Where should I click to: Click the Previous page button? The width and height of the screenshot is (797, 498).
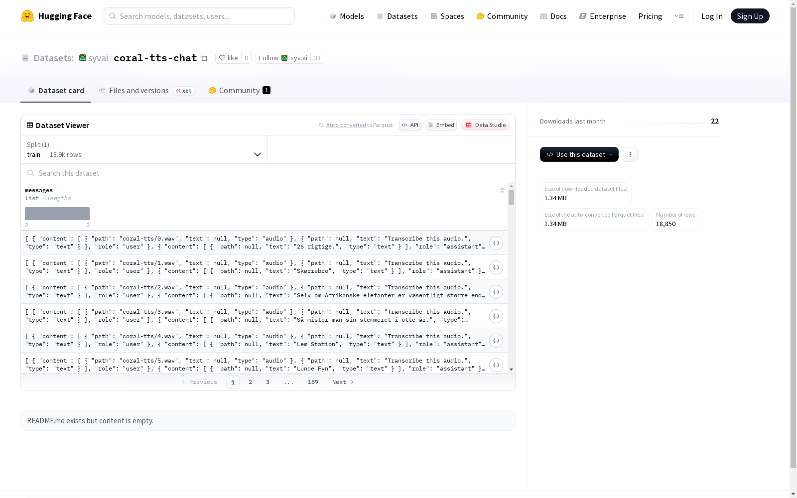tap(199, 382)
